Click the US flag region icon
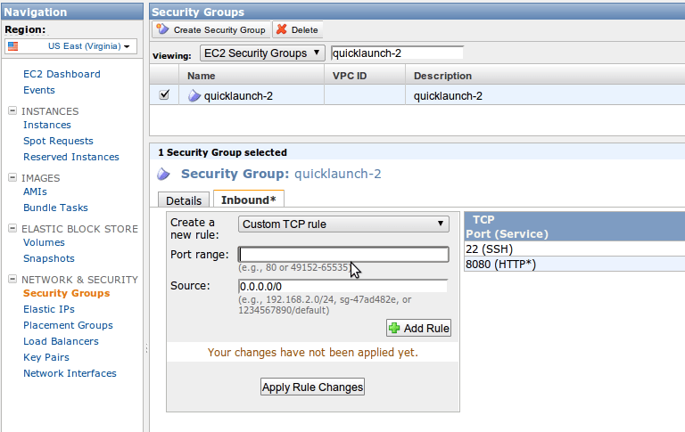This screenshot has height=432, width=685. click(13, 45)
